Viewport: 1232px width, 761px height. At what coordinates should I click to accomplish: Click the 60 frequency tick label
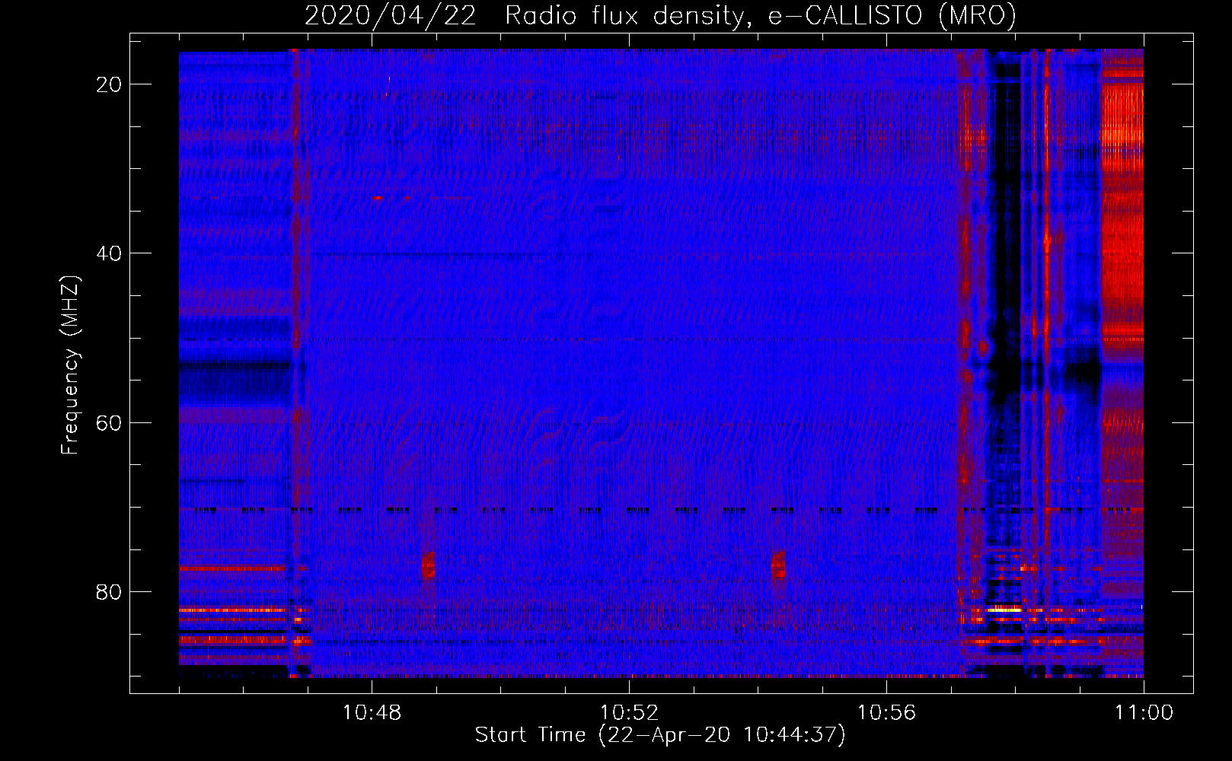109,422
